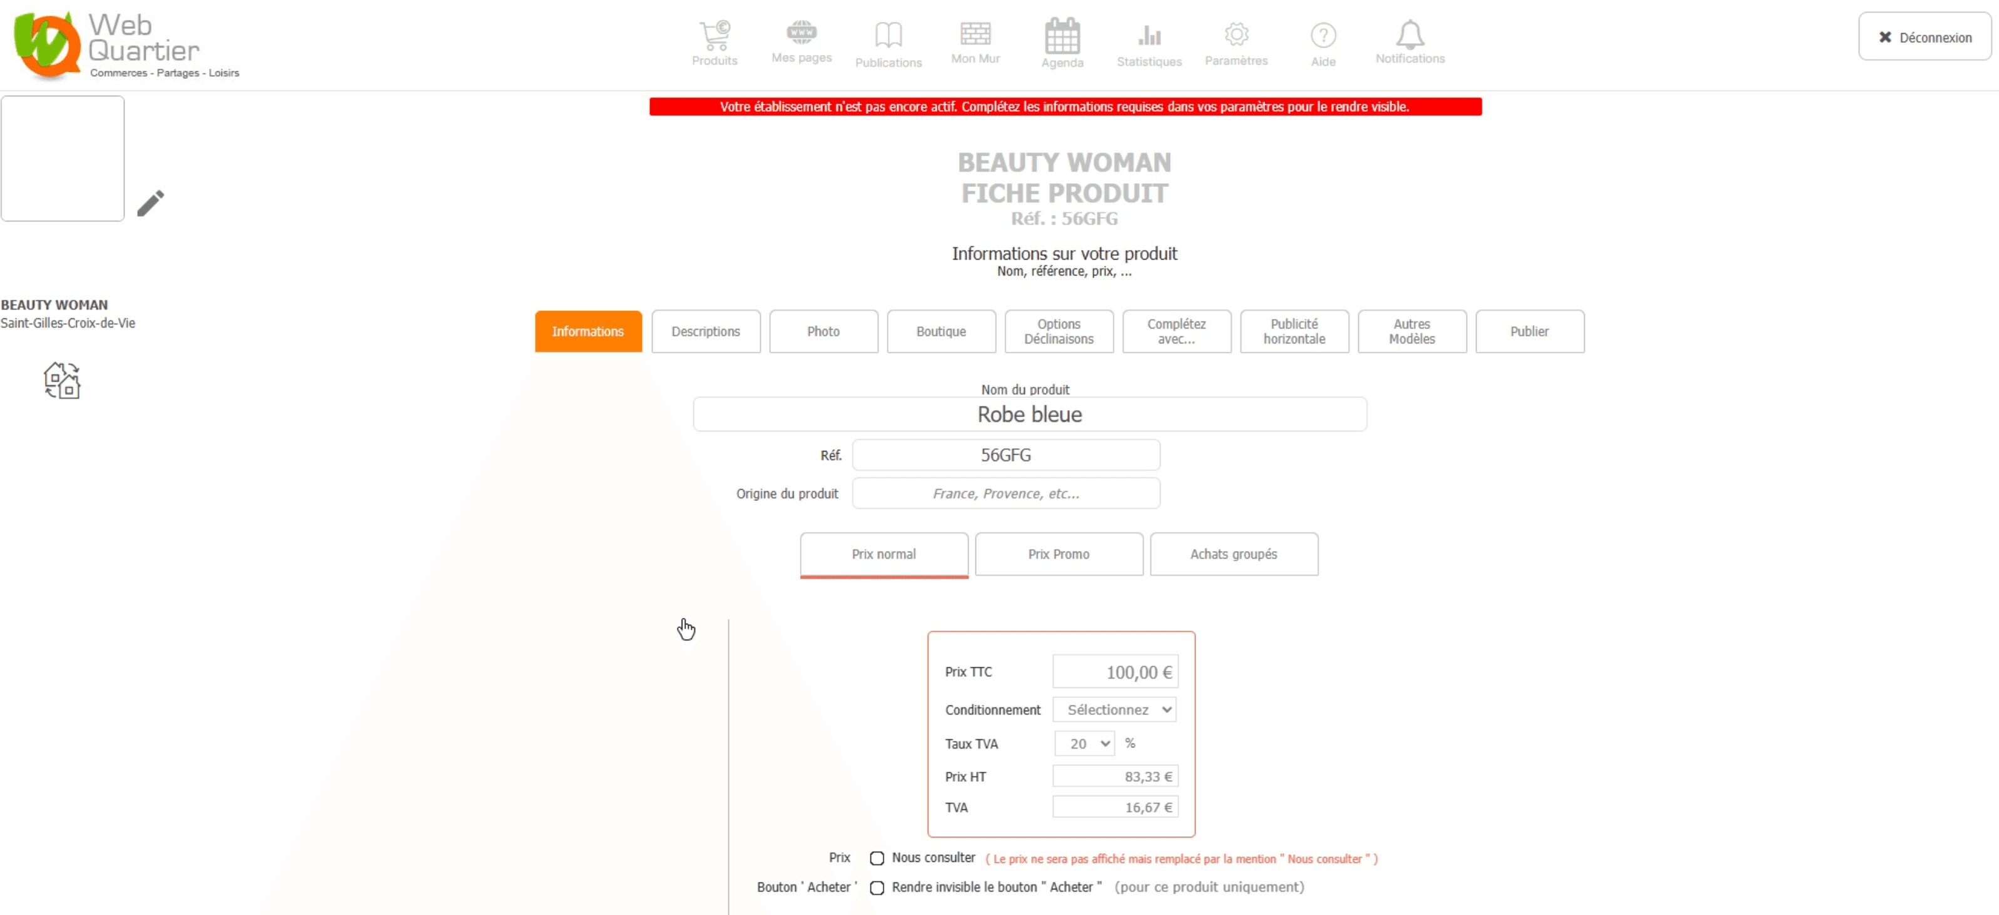Click the Publier button
1999x915 pixels.
coord(1528,331)
